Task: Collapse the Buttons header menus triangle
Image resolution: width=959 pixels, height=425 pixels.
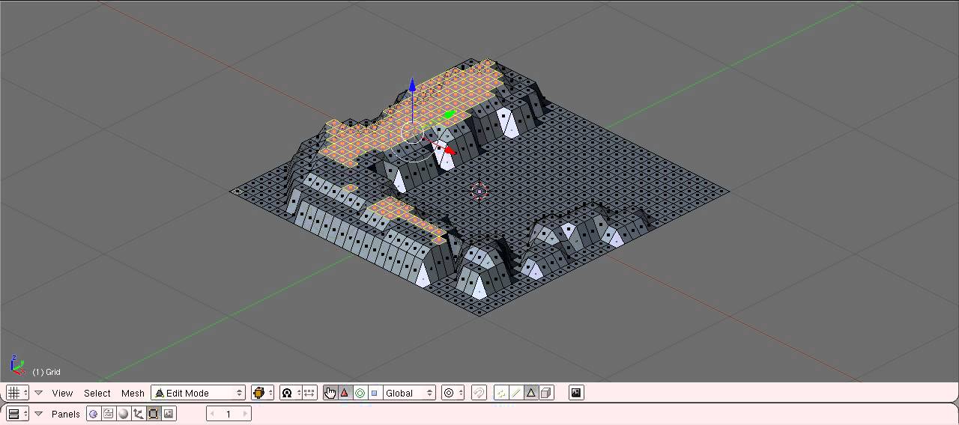Action: 39,414
